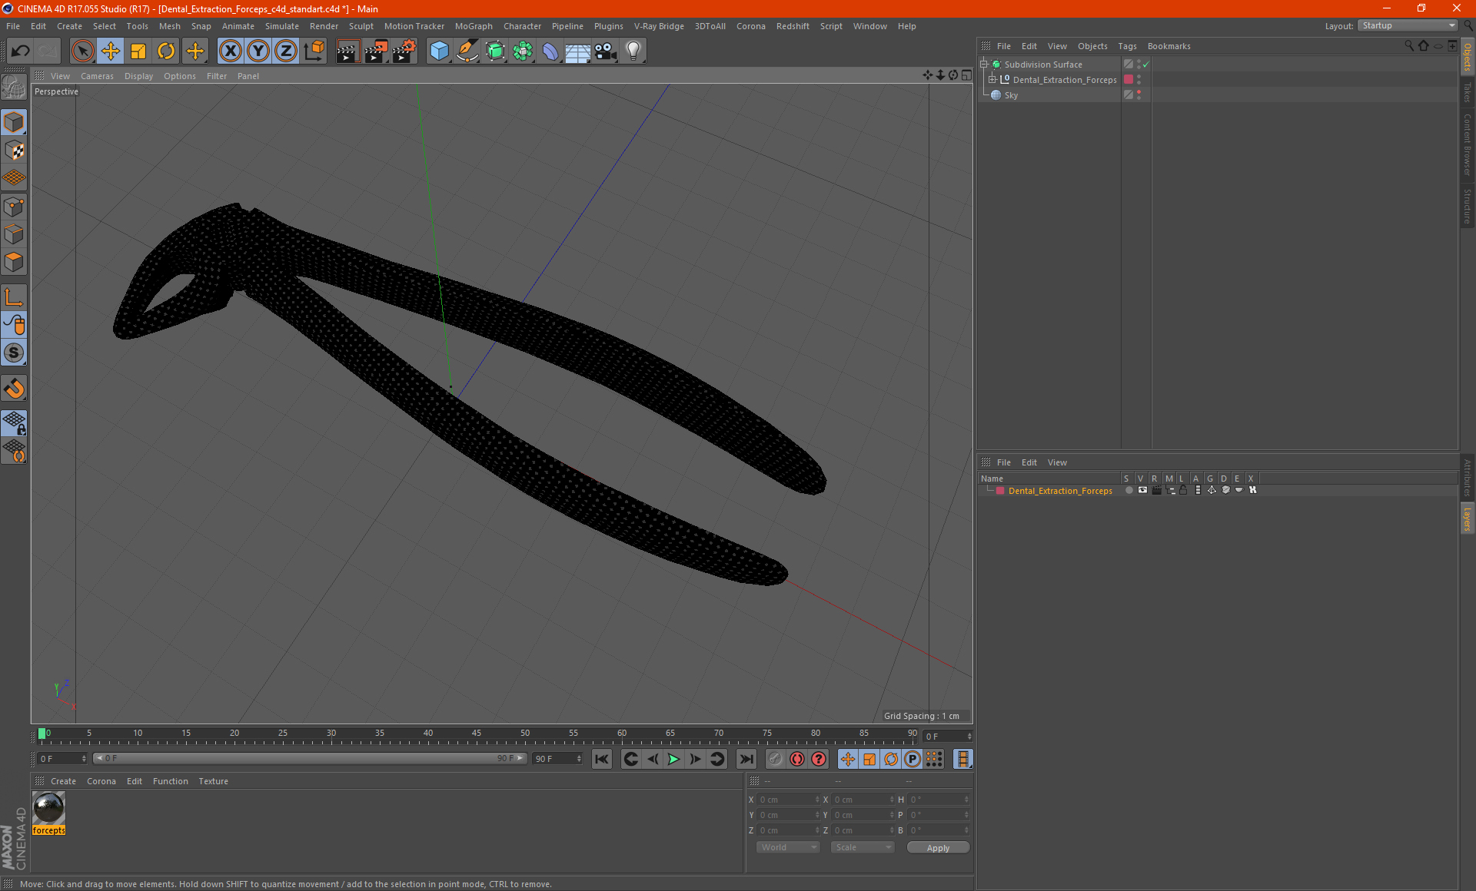Select the Scale tool
This screenshot has height=891, width=1476.
(138, 51)
